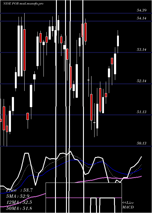
Task: Click the 51.13 price level label
Action: click(142, 112)
